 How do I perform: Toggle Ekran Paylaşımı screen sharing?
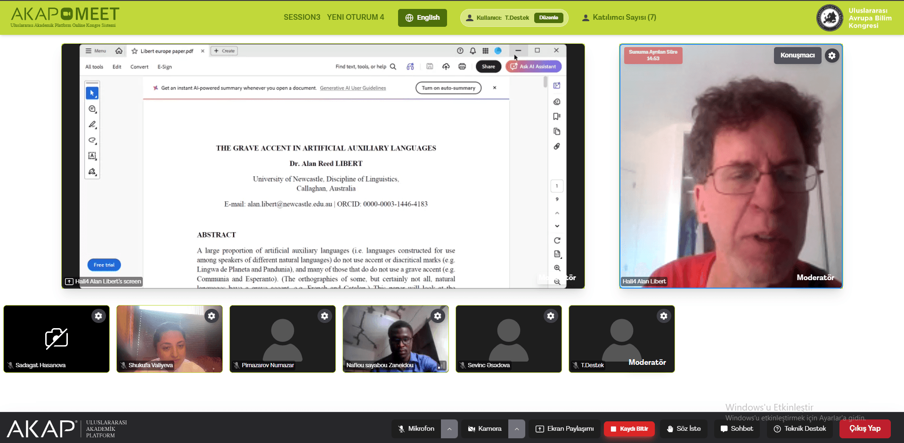[564, 429]
